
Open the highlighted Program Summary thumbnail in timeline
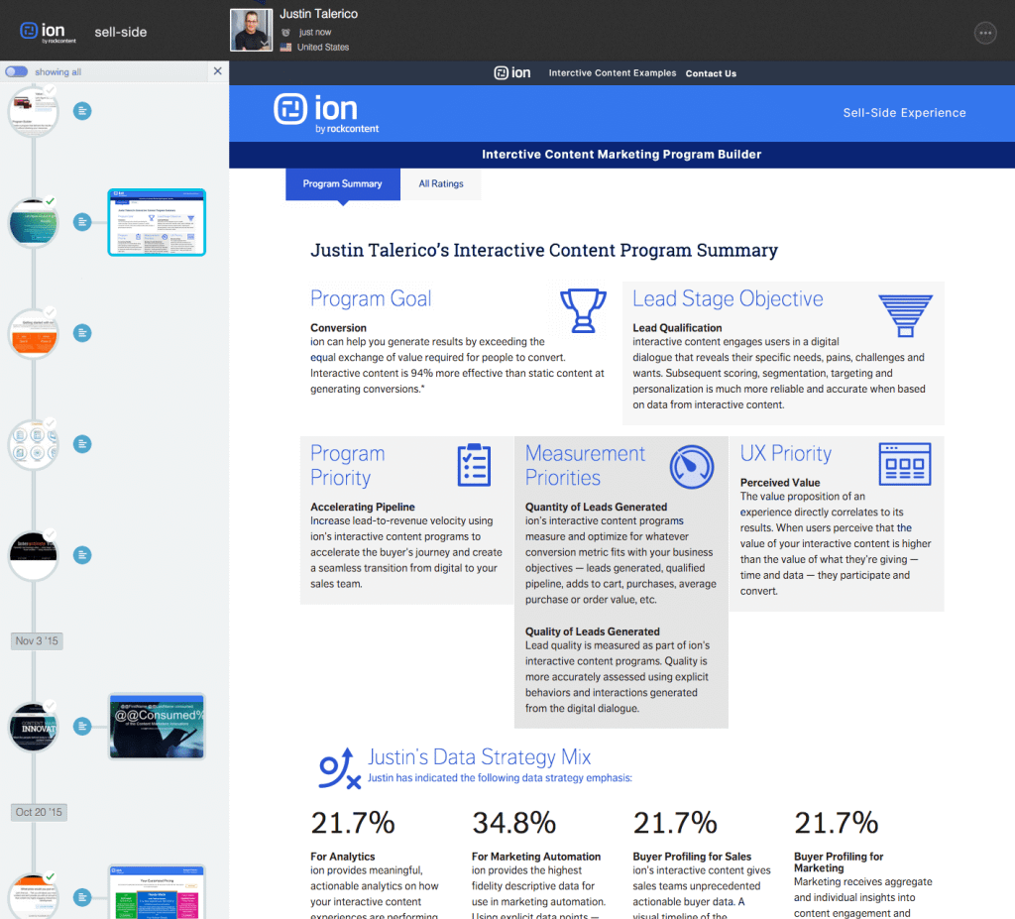[x=156, y=222]
